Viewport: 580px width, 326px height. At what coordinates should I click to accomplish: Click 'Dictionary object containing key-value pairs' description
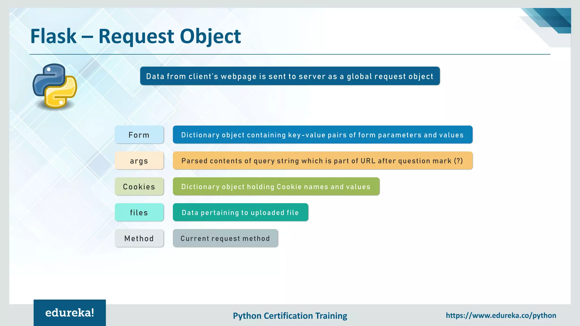click(x=323, y=135)
